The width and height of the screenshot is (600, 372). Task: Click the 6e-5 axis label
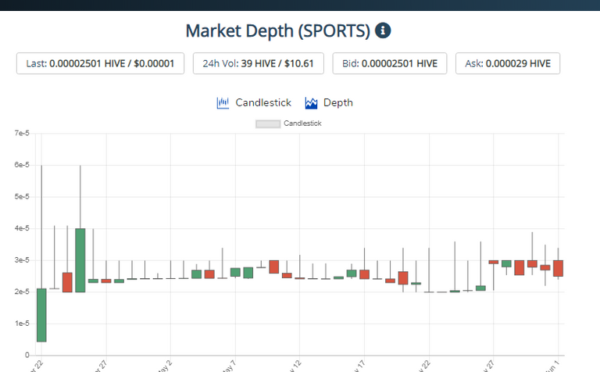tap(22, 165)
